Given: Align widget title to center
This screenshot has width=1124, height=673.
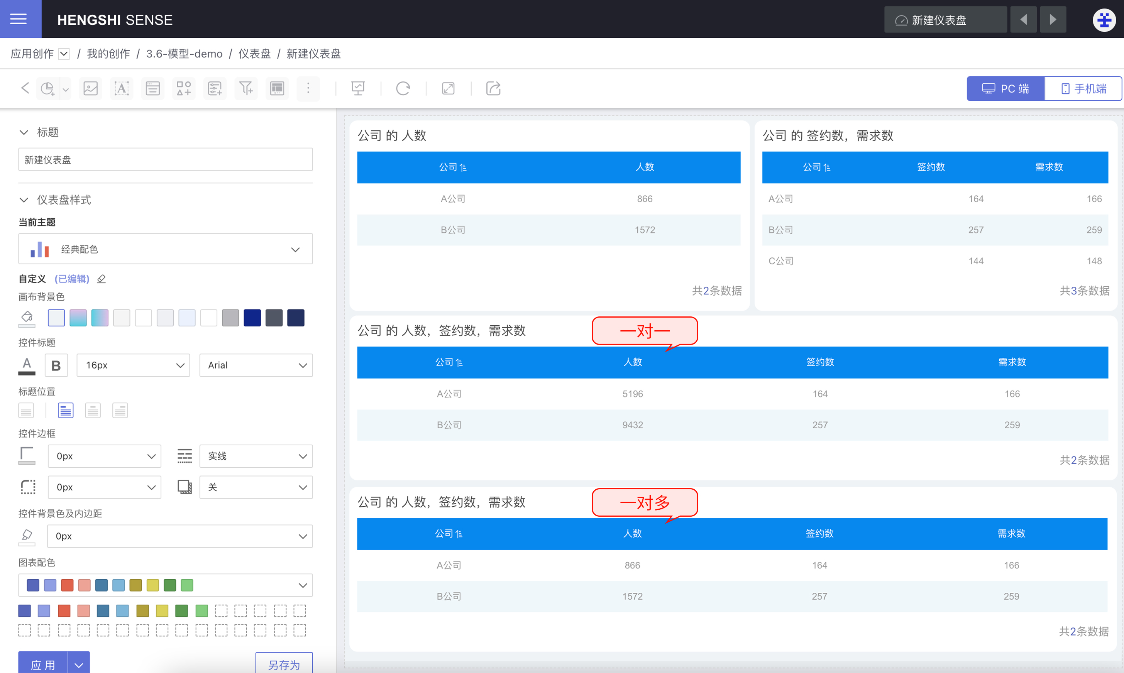Looking at the screenshot, I should (x=93, y=411).
